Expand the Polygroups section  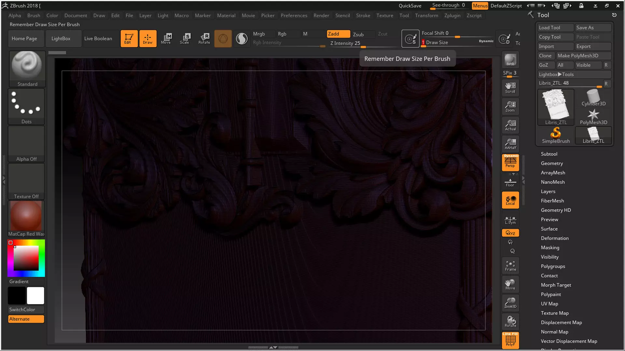tap(553, 266)
